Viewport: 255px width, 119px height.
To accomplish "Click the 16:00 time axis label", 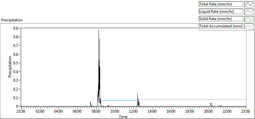I will click(x=171, y=112).
